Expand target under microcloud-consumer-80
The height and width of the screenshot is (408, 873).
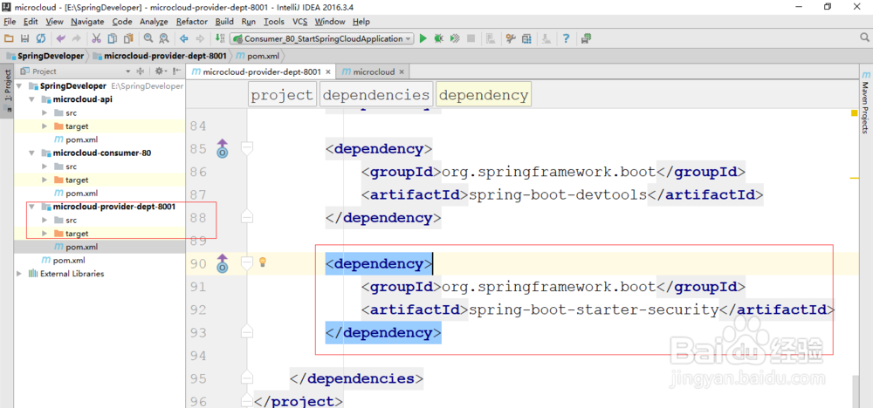point(45,180)
